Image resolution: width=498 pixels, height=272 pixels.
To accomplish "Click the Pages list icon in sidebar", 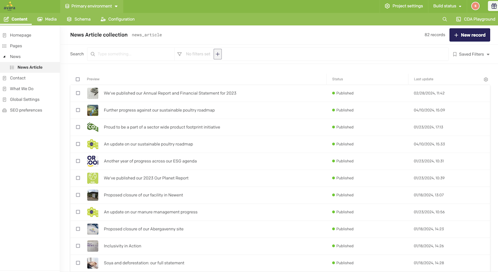I will [5, 46].
